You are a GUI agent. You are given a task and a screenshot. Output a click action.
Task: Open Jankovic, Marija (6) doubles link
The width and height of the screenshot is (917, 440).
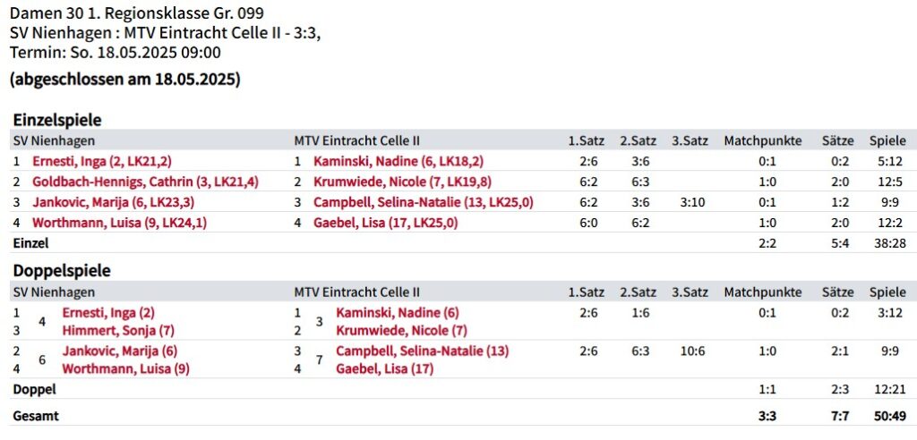[119, 351]
